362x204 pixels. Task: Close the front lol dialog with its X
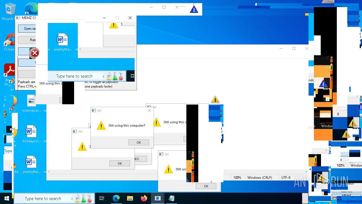149,110
